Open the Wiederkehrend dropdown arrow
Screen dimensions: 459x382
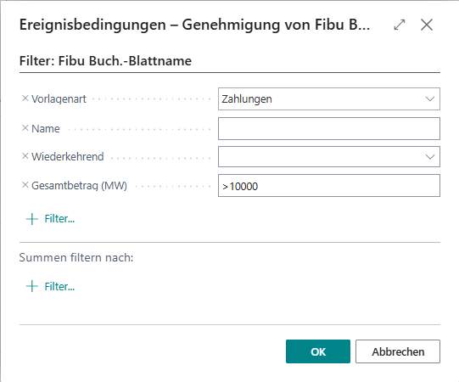pos(429,157)
